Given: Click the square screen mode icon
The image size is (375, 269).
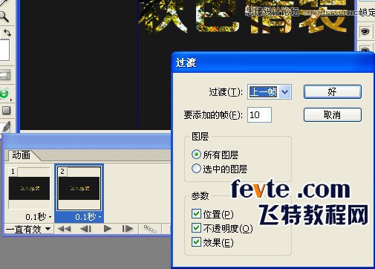Looking at the screenshot, I should tap(7, 111).
